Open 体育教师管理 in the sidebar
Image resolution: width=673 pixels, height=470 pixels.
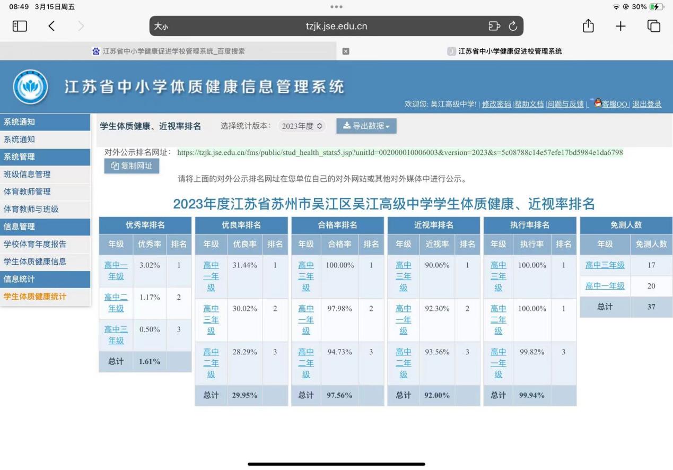pos(45,192)
